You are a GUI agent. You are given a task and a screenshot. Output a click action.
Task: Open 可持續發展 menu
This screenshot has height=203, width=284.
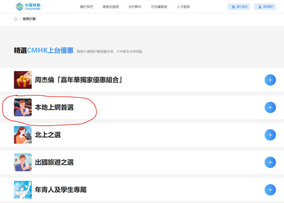159,7
